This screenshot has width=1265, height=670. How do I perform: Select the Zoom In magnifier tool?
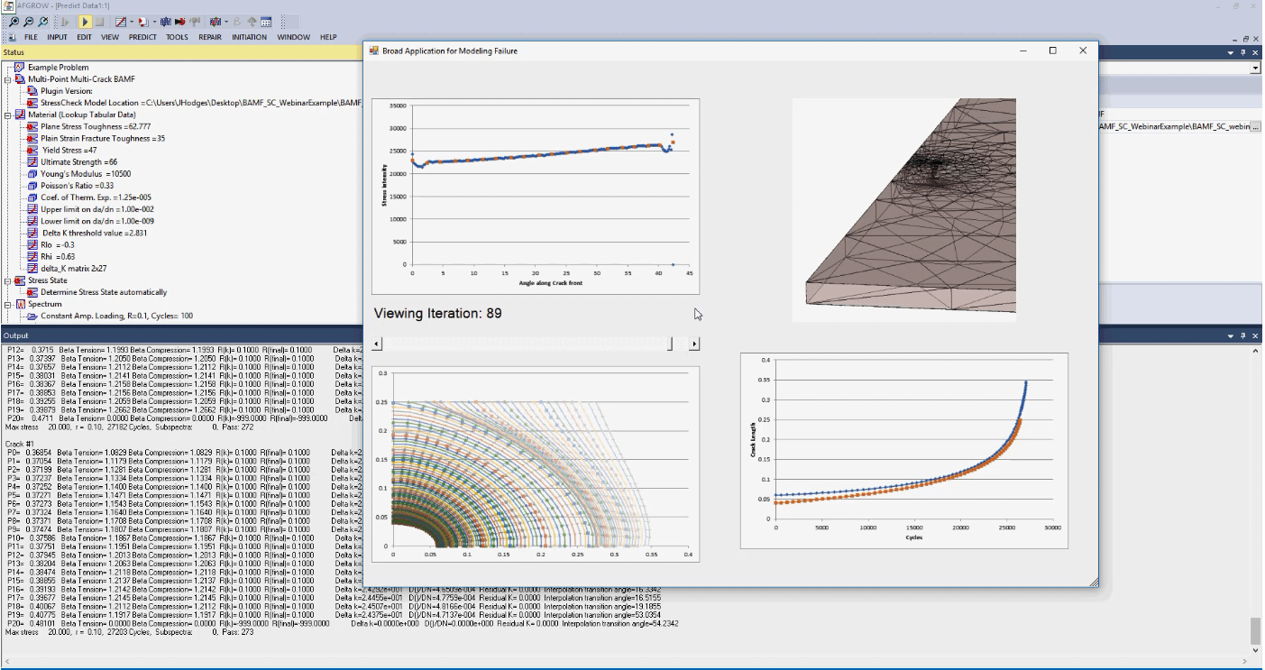(x=14, y=21)
